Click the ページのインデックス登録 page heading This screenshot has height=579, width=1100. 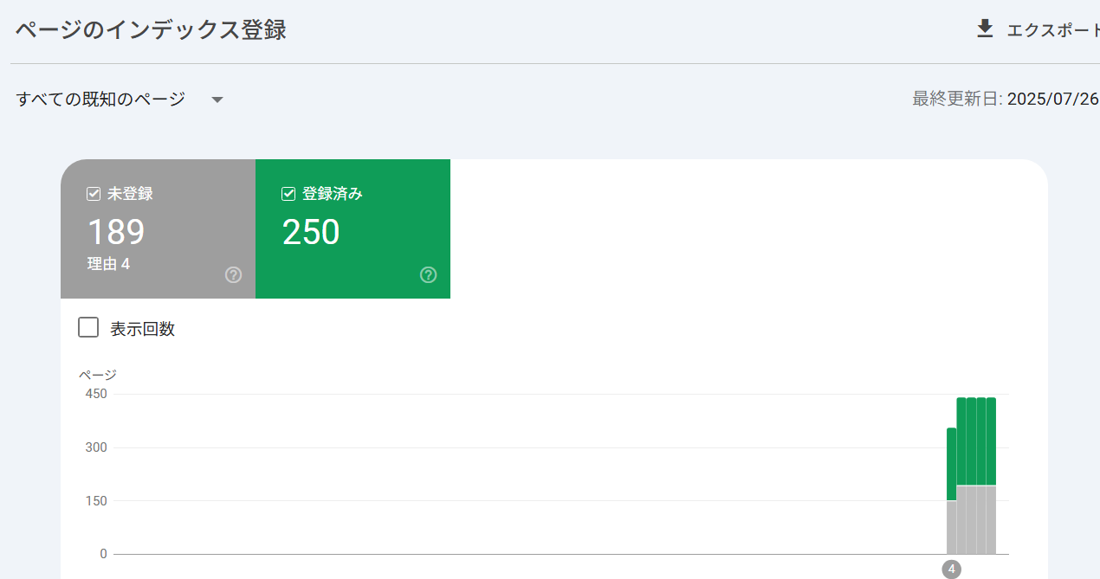point(151,30)
